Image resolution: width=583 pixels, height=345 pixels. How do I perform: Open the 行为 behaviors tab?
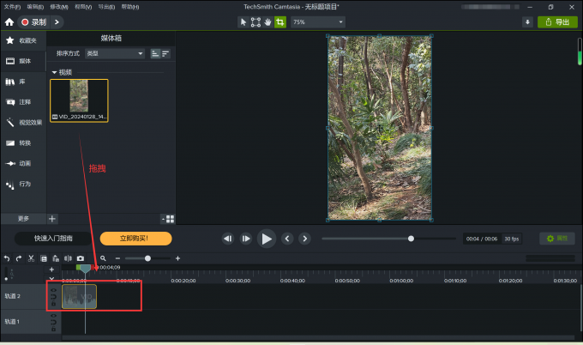tap(23, 184)
